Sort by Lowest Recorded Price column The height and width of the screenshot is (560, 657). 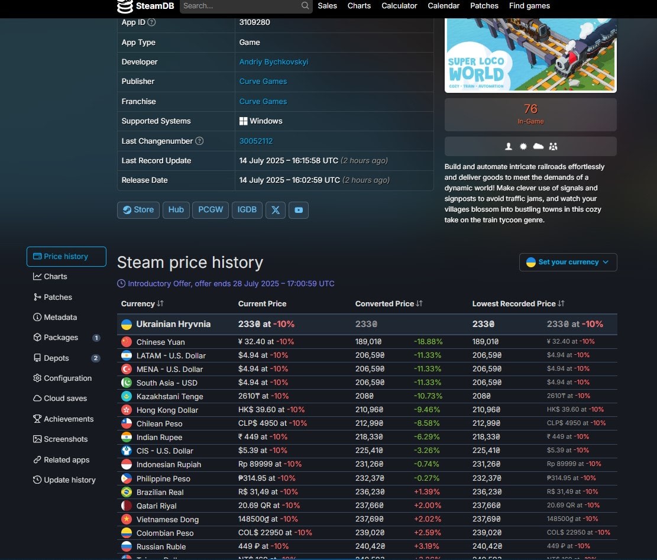pyautogui.click(x=518, y=304)
